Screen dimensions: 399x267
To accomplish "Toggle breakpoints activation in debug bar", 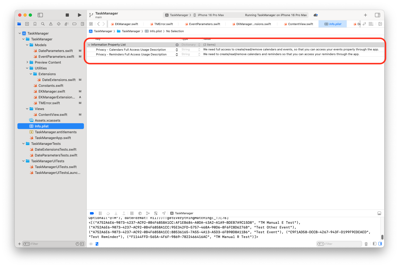I will pyautogui.click(x=92, y=213).
